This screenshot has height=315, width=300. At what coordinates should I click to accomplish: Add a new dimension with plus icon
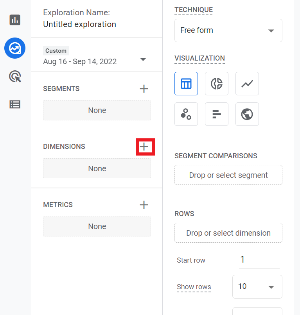[144, 147]
